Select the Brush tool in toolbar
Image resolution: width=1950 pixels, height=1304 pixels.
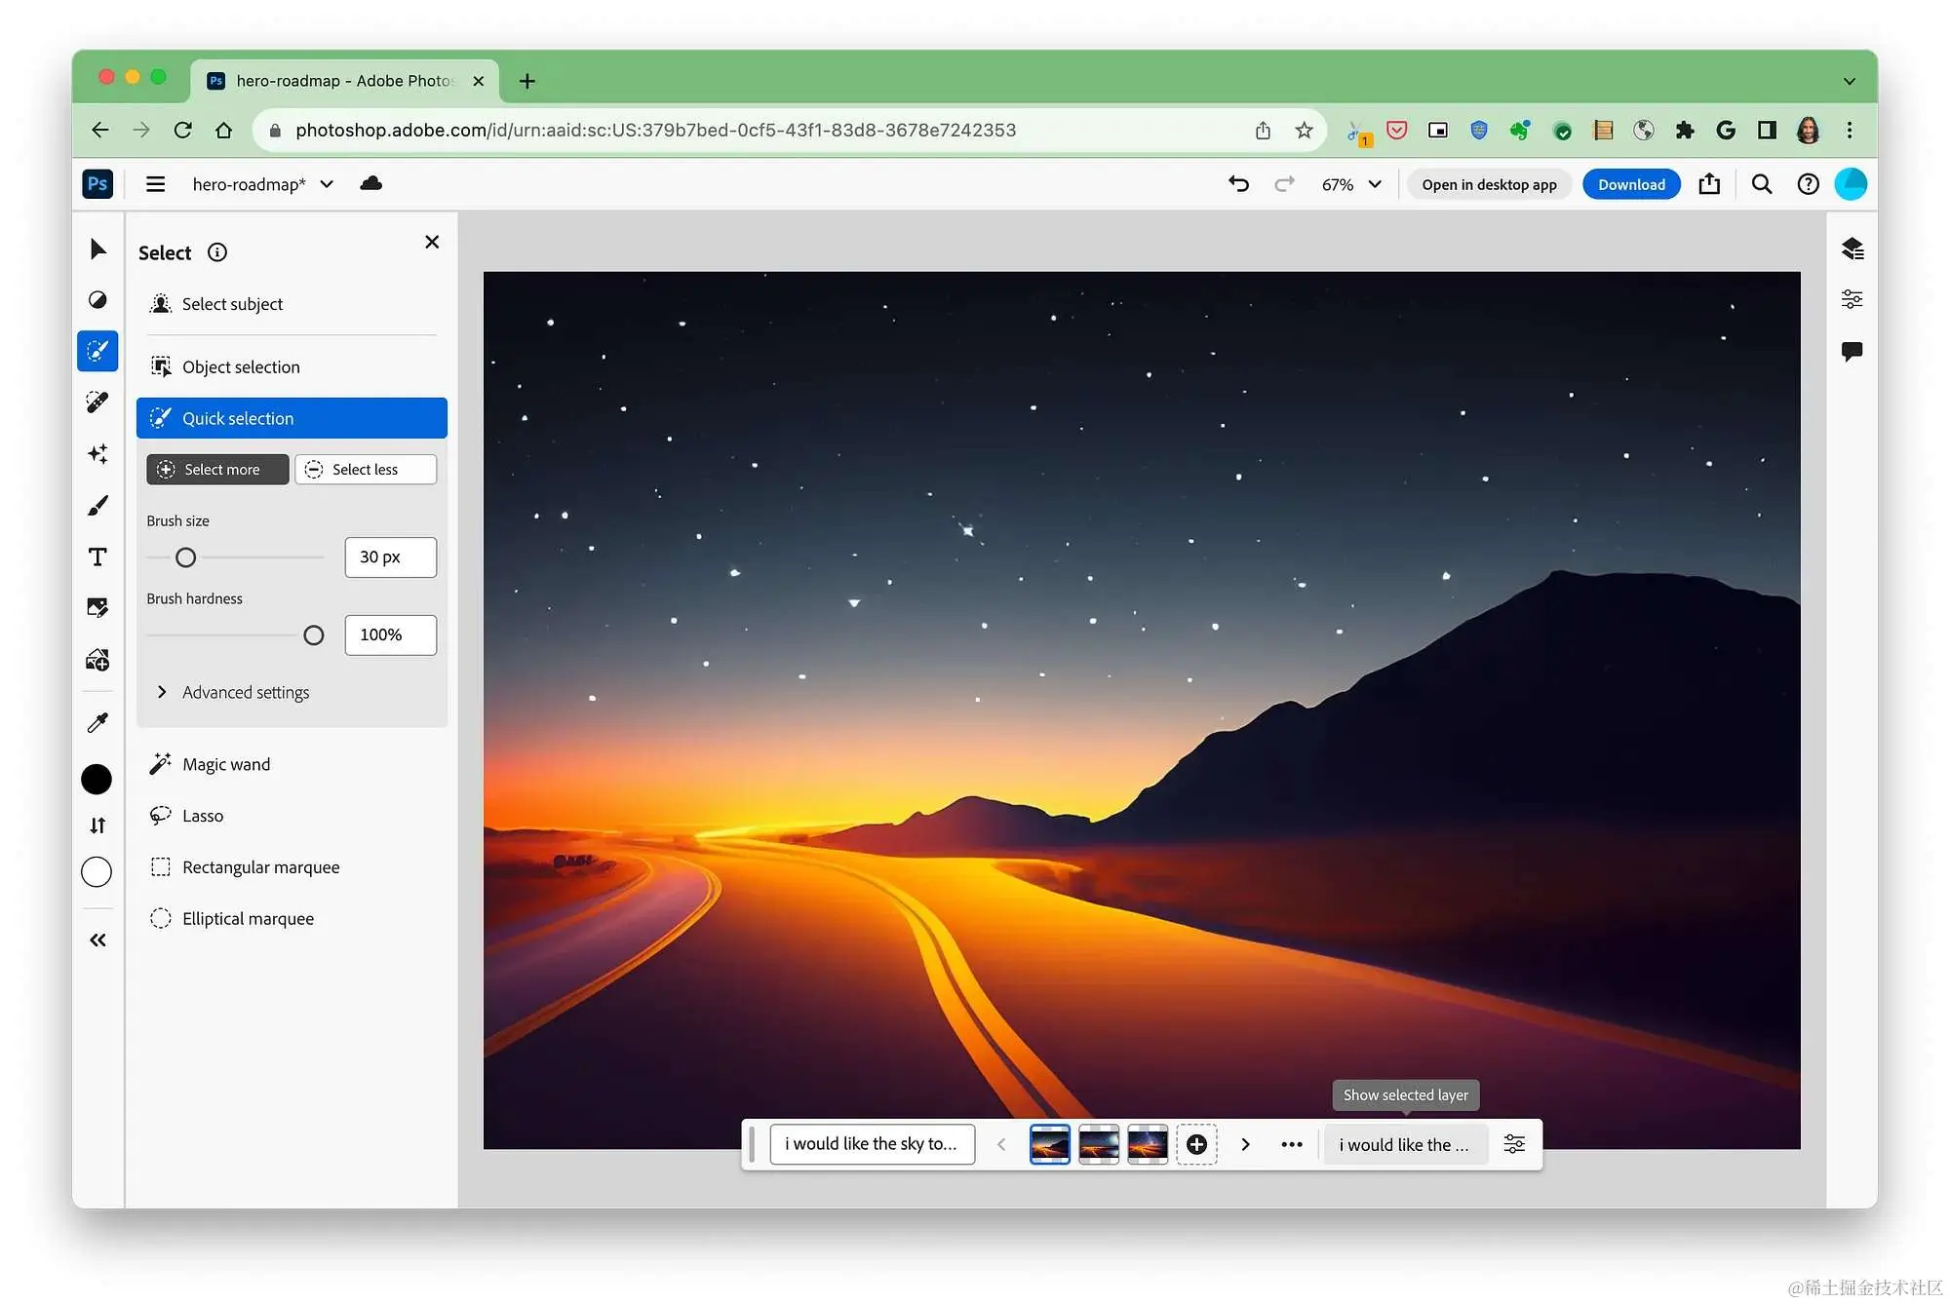coord(97,505)
